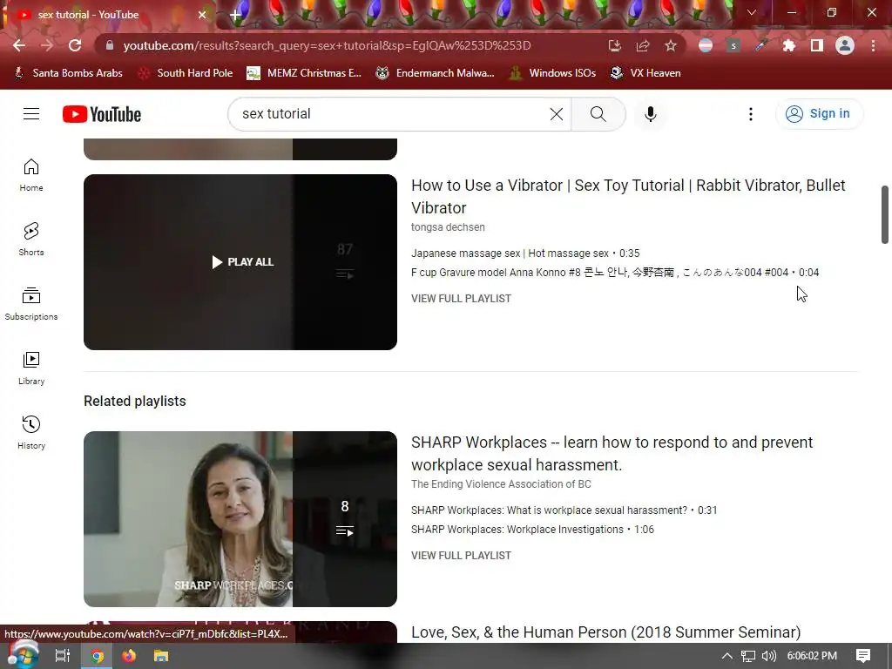This screenshot has height=669, width=892.
Task: Click the install app icon in address bar
Action: (614, 45)
